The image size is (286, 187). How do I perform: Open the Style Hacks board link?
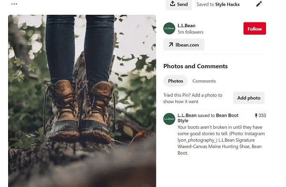pos(227,4)
